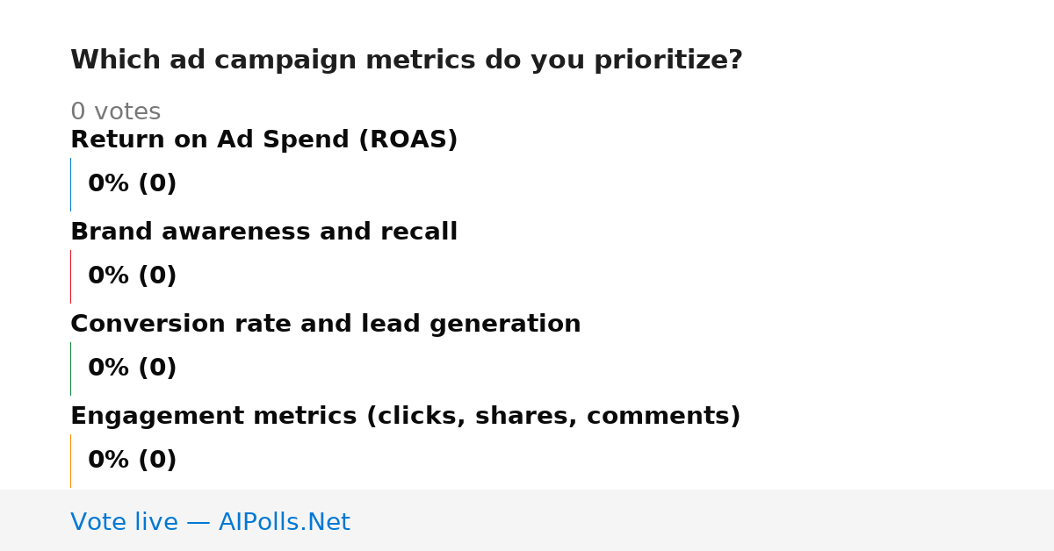Screen dimensions: 1054x551
Task: Select the Brand awareness and recall option
Action: 263,232
